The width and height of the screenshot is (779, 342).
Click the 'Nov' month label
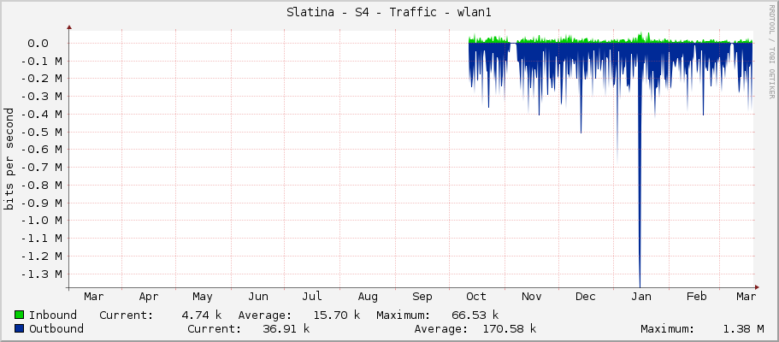point(532,297)
